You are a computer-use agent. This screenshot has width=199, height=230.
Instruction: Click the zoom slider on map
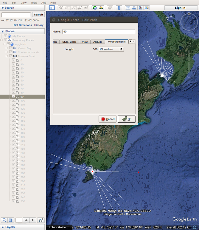click(x=189, y=62)
